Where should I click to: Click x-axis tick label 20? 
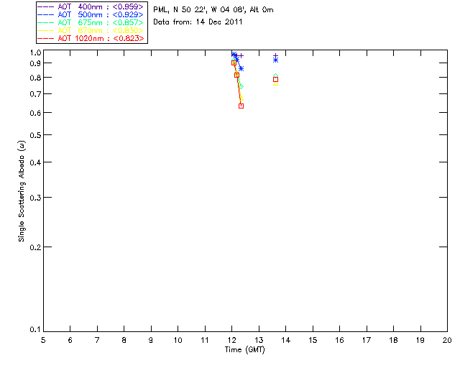pos(447,340)
